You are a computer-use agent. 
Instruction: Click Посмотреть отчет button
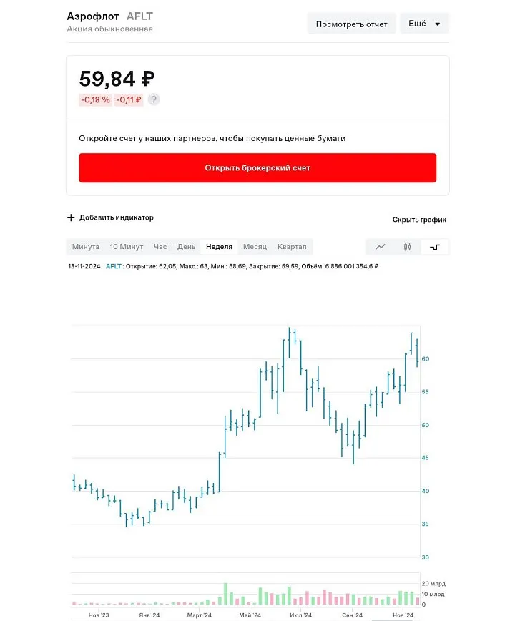(x=351, y=24)
